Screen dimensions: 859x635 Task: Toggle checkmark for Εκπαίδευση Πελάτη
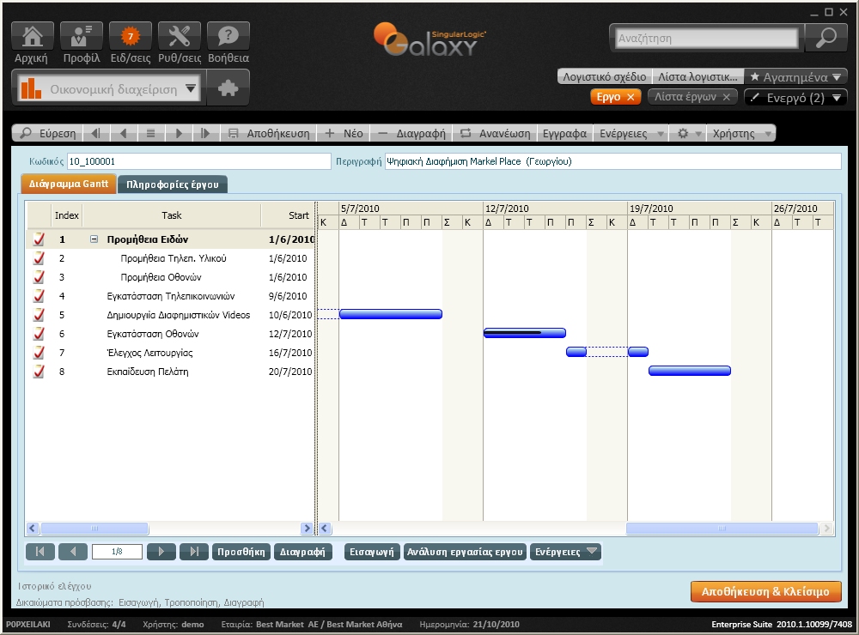click(x=39, y=372)
